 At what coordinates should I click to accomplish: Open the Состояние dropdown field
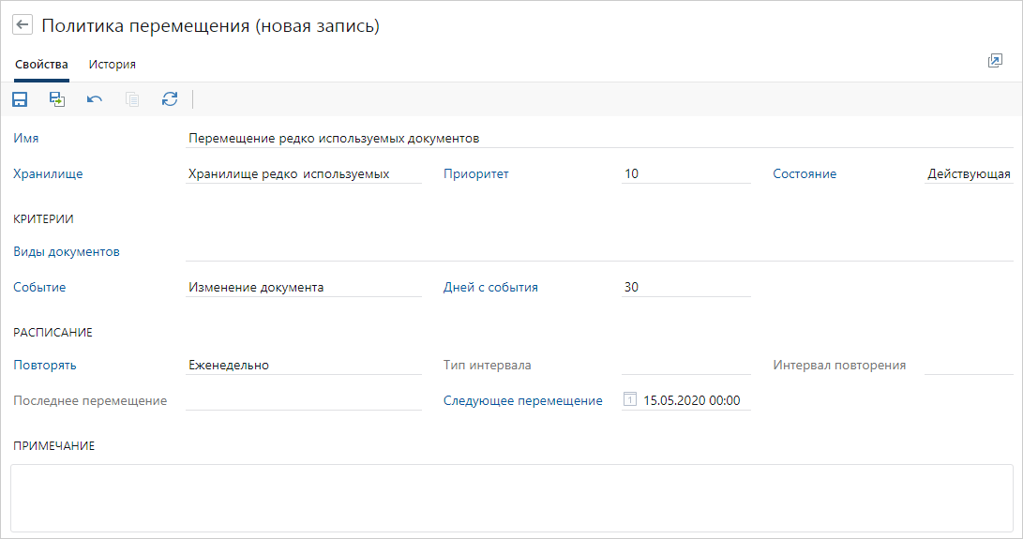click(968, 173)
